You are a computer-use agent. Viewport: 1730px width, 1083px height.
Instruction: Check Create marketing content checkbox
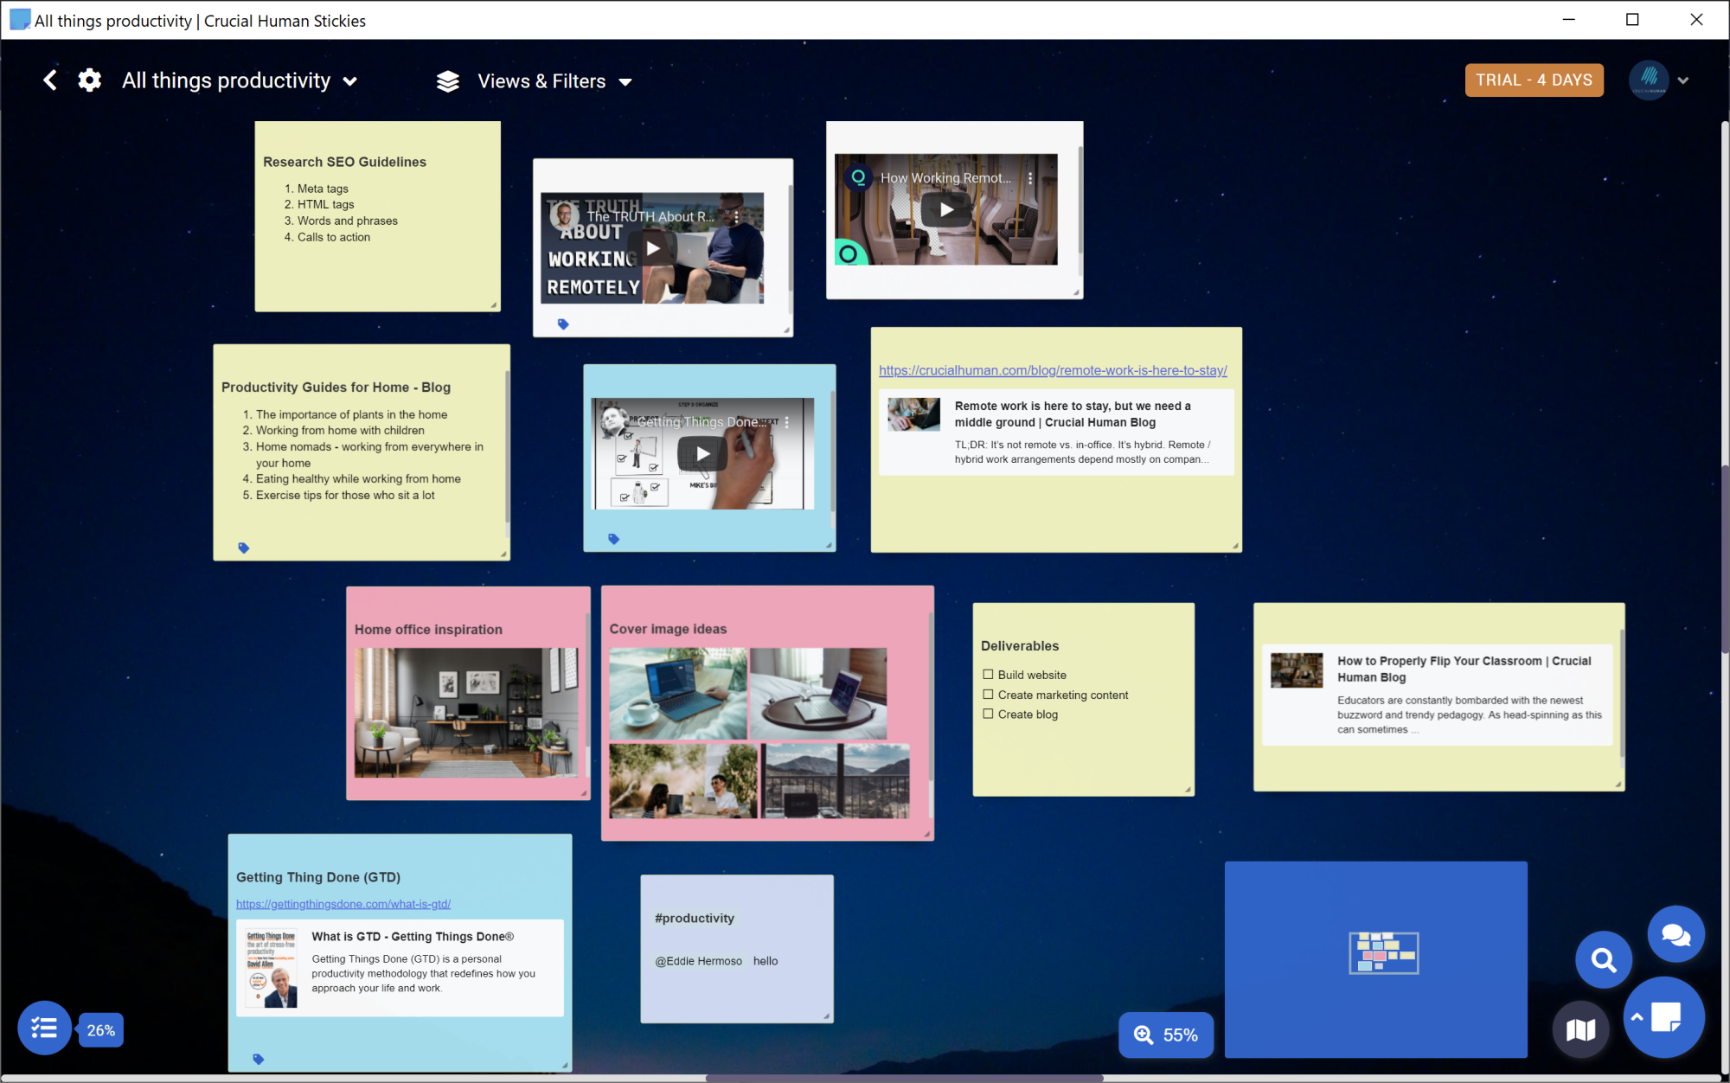[x=988, y=695]
